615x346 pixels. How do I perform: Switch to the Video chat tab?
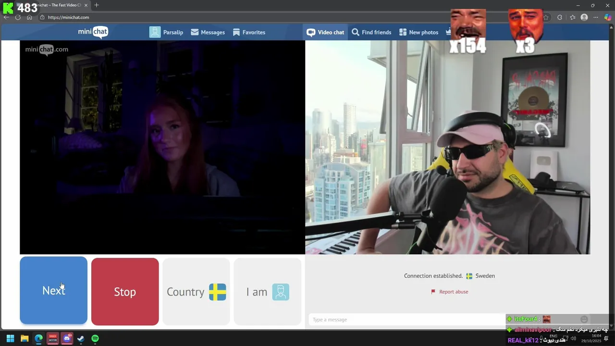click(325, 32)
